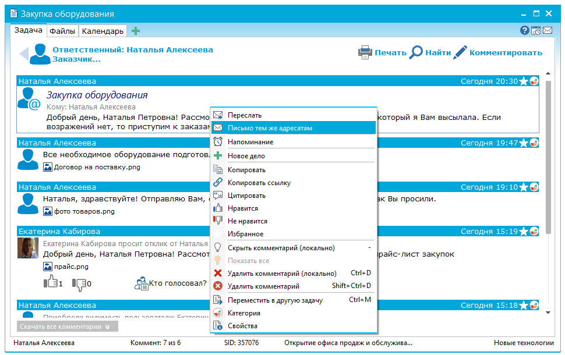Viewport: 565px width, 355px height.
Task: Click the left arrow beside responsible avatar
Action: point(23,54)
